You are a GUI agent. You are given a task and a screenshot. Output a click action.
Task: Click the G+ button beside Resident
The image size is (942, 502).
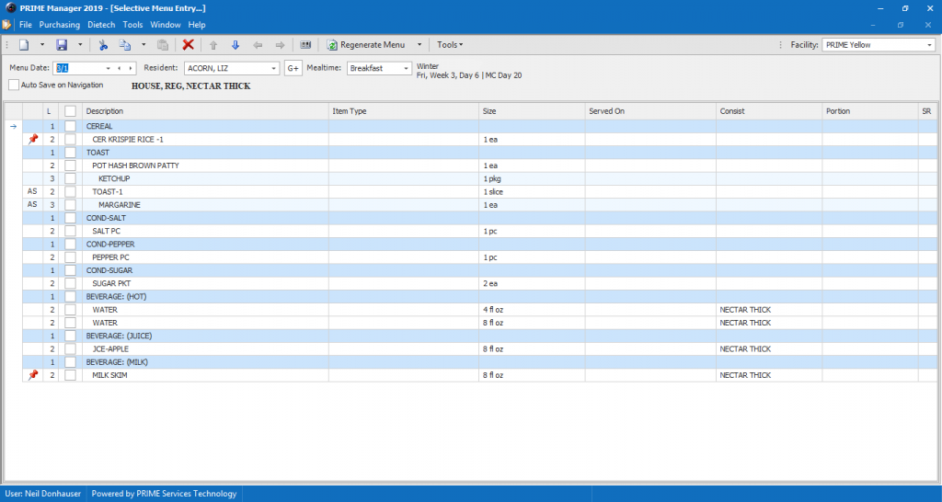point(293,68)
